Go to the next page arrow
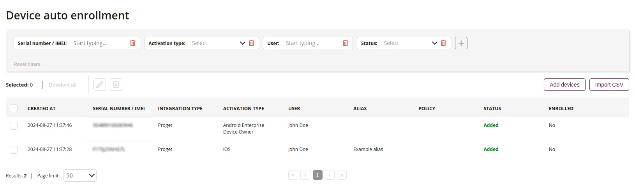Viewport: 635px width, 191px height. coord(330,175)
